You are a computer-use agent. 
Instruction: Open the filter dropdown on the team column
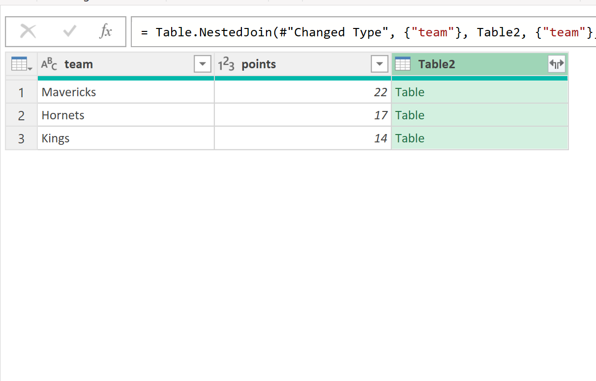[203, 64]
